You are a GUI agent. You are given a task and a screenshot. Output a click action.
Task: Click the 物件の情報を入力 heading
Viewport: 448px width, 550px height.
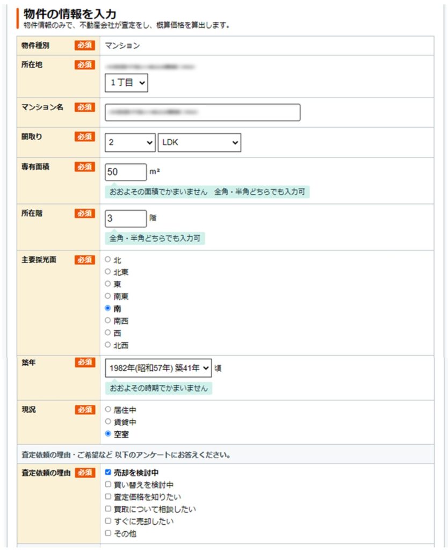coord(70,14)
